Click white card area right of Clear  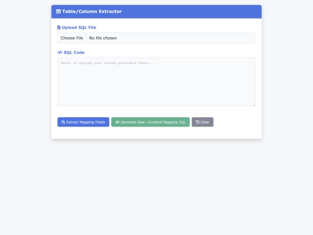click(236, 122)
